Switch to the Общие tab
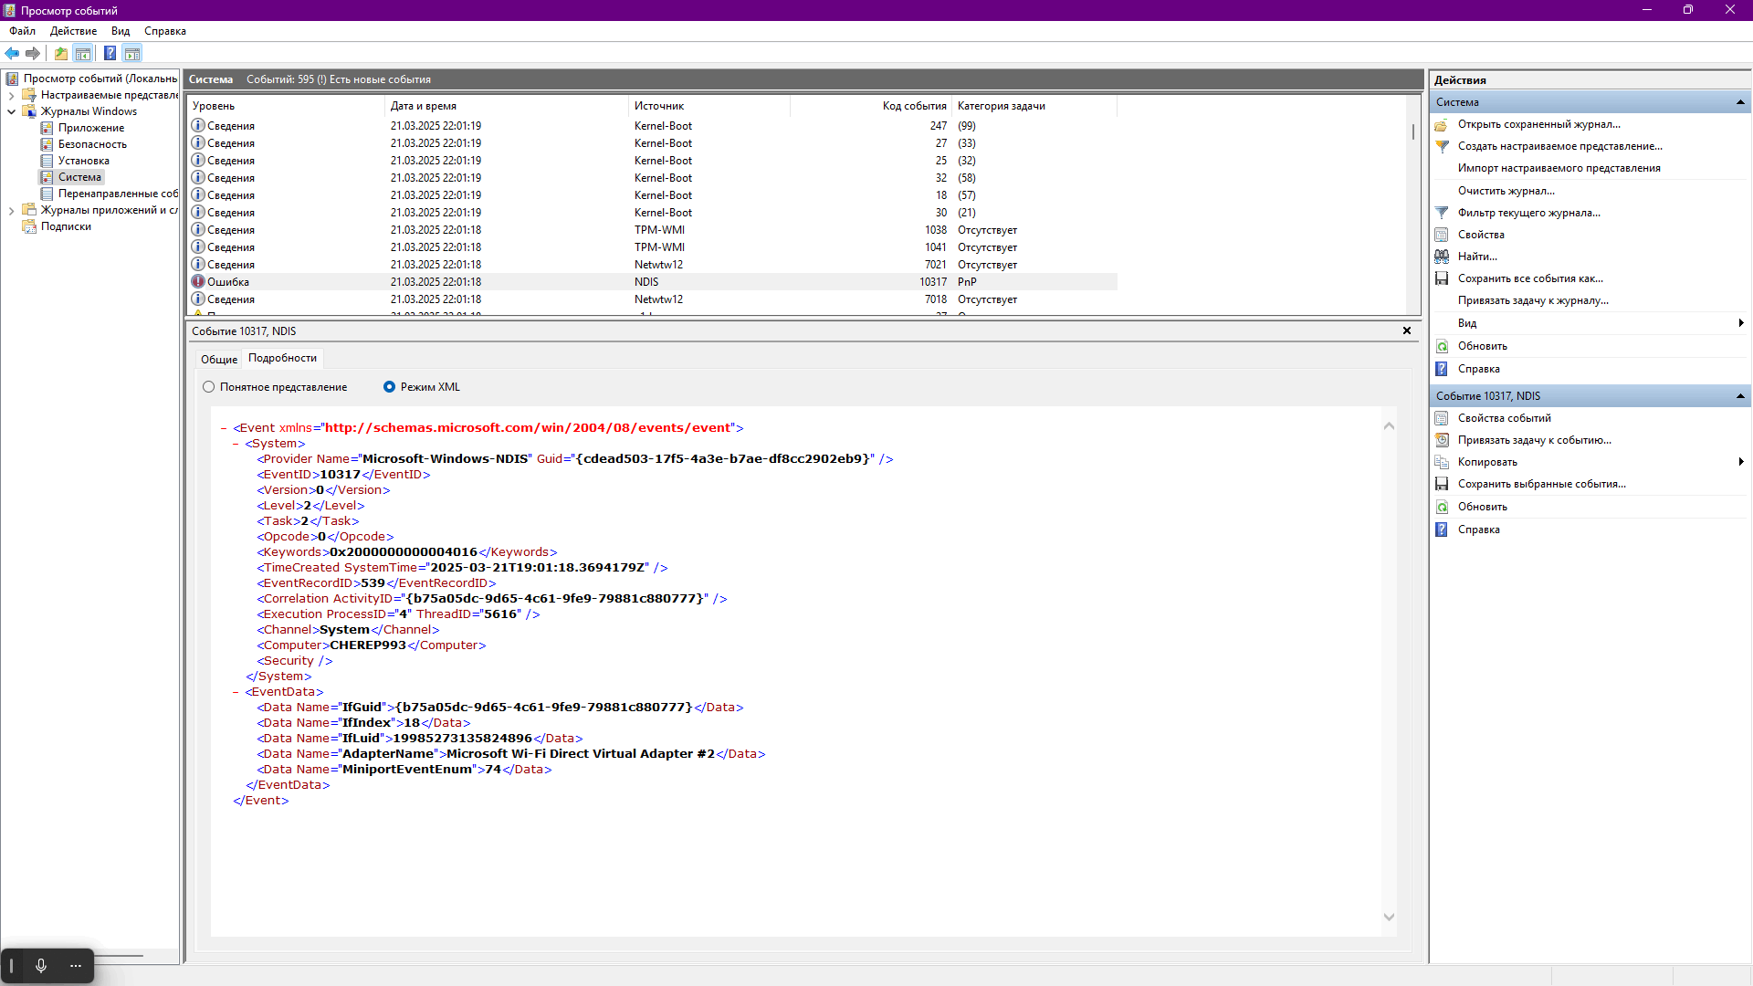The width and height of the screenshot is (1753, 986). pyautogui.click(x=219, y=360)
